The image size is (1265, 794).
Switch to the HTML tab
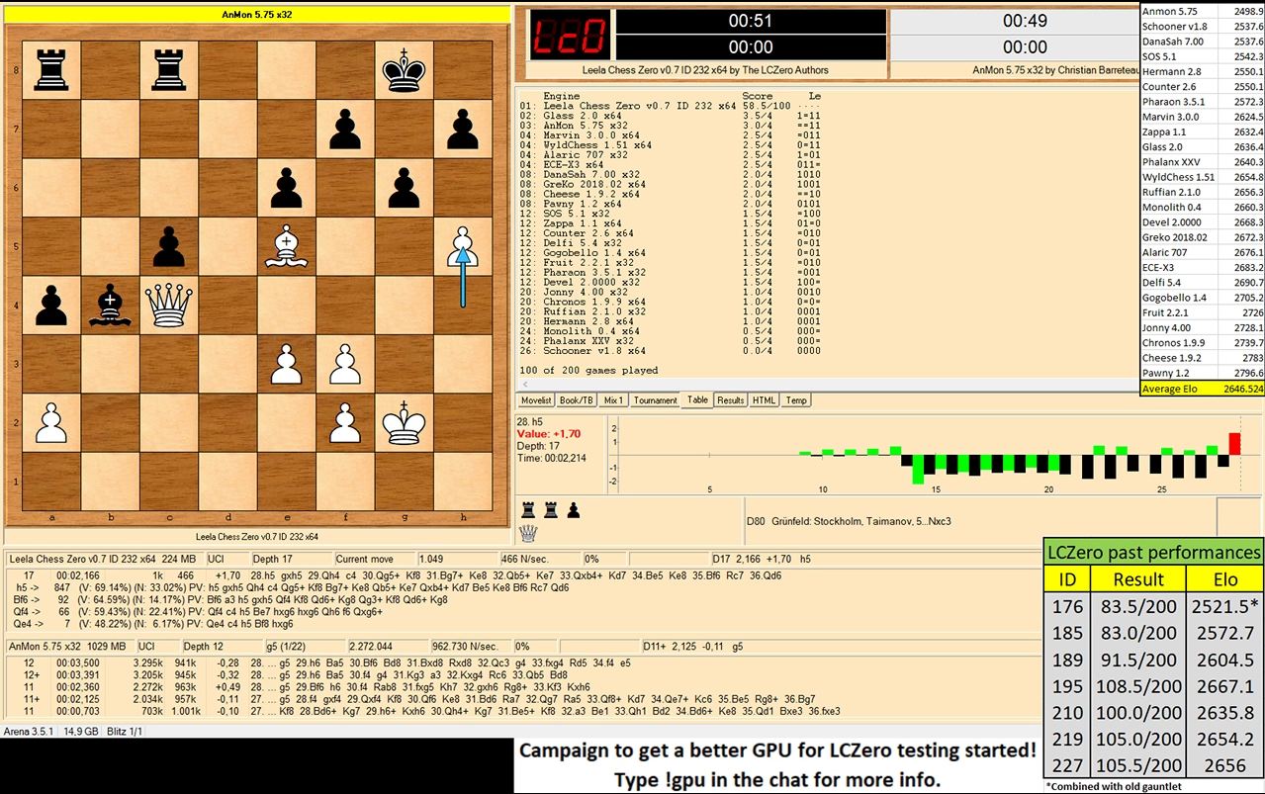click(764, 400)
